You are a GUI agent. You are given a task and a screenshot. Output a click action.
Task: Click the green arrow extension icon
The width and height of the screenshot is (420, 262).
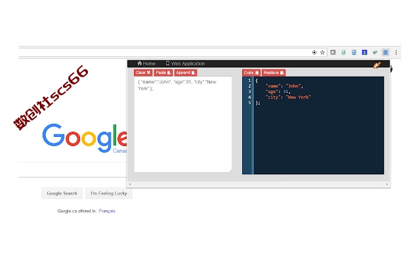[375, 52]
